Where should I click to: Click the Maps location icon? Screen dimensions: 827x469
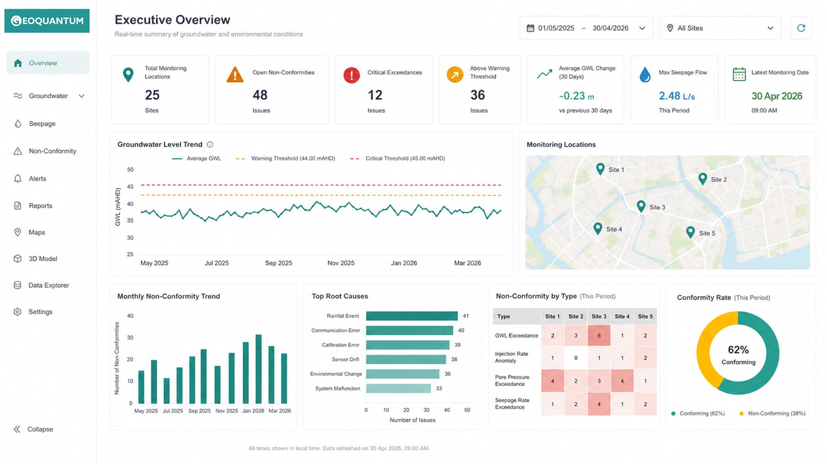coord(18,233)
